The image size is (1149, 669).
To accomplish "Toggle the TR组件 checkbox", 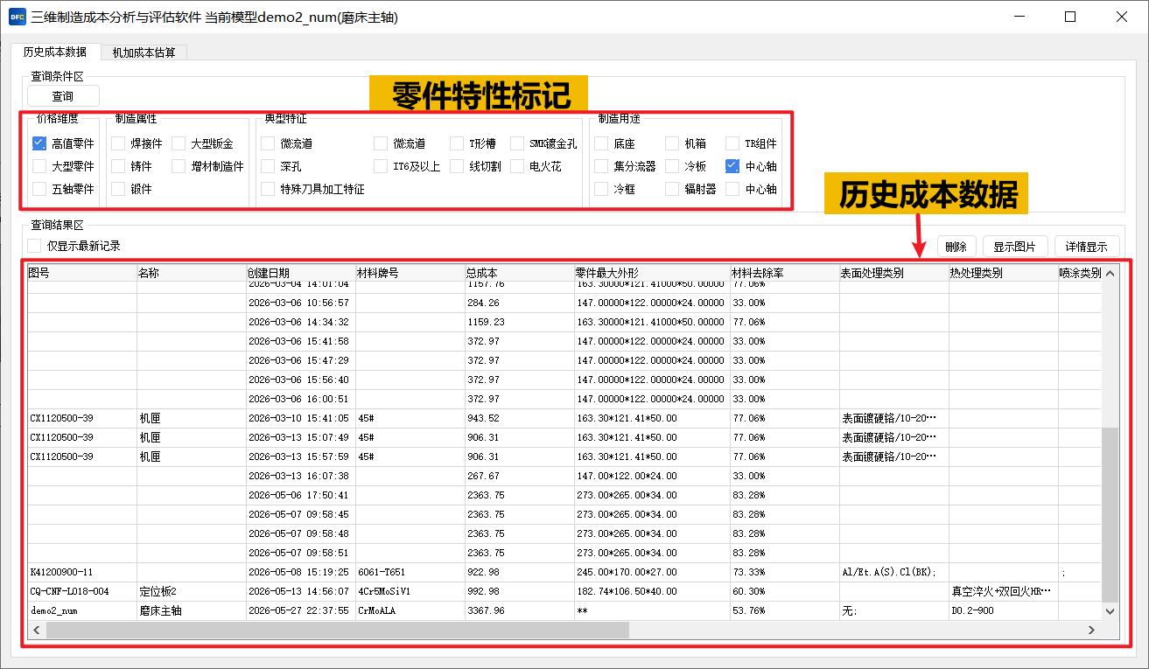I will (x=732, y=143).
